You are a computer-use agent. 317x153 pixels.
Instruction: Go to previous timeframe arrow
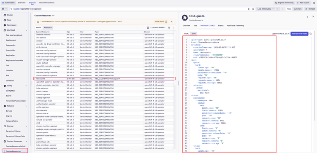tap(278, 9)
